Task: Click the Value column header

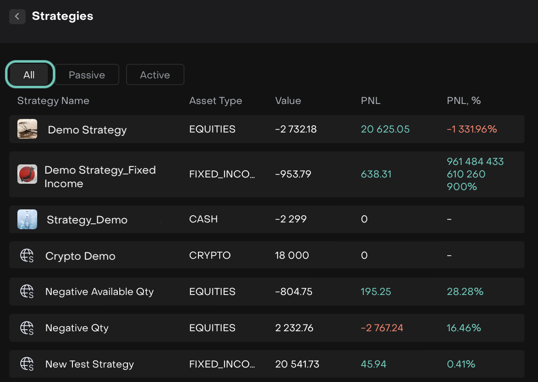Action: 288,101
